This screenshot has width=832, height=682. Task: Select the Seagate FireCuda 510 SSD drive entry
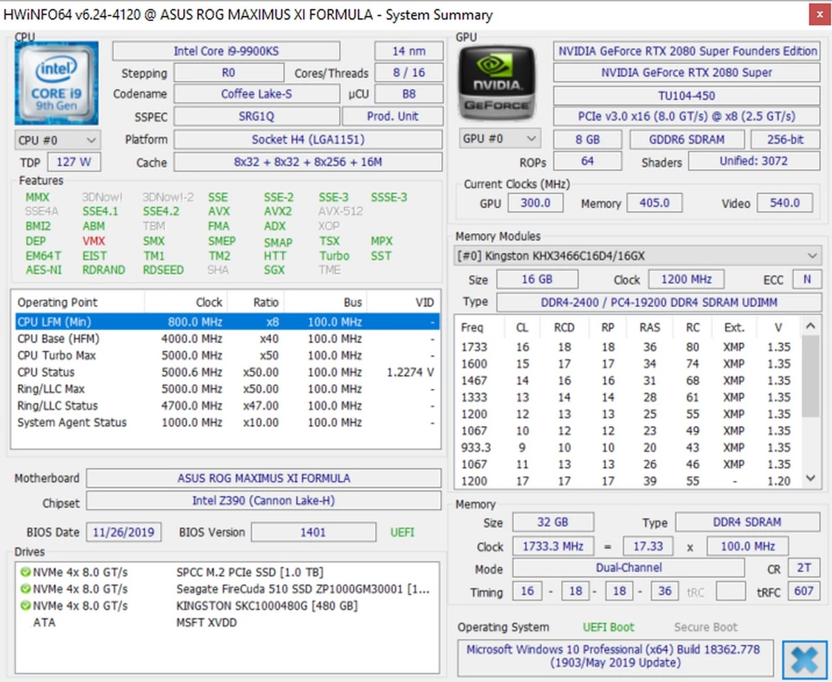227,589
